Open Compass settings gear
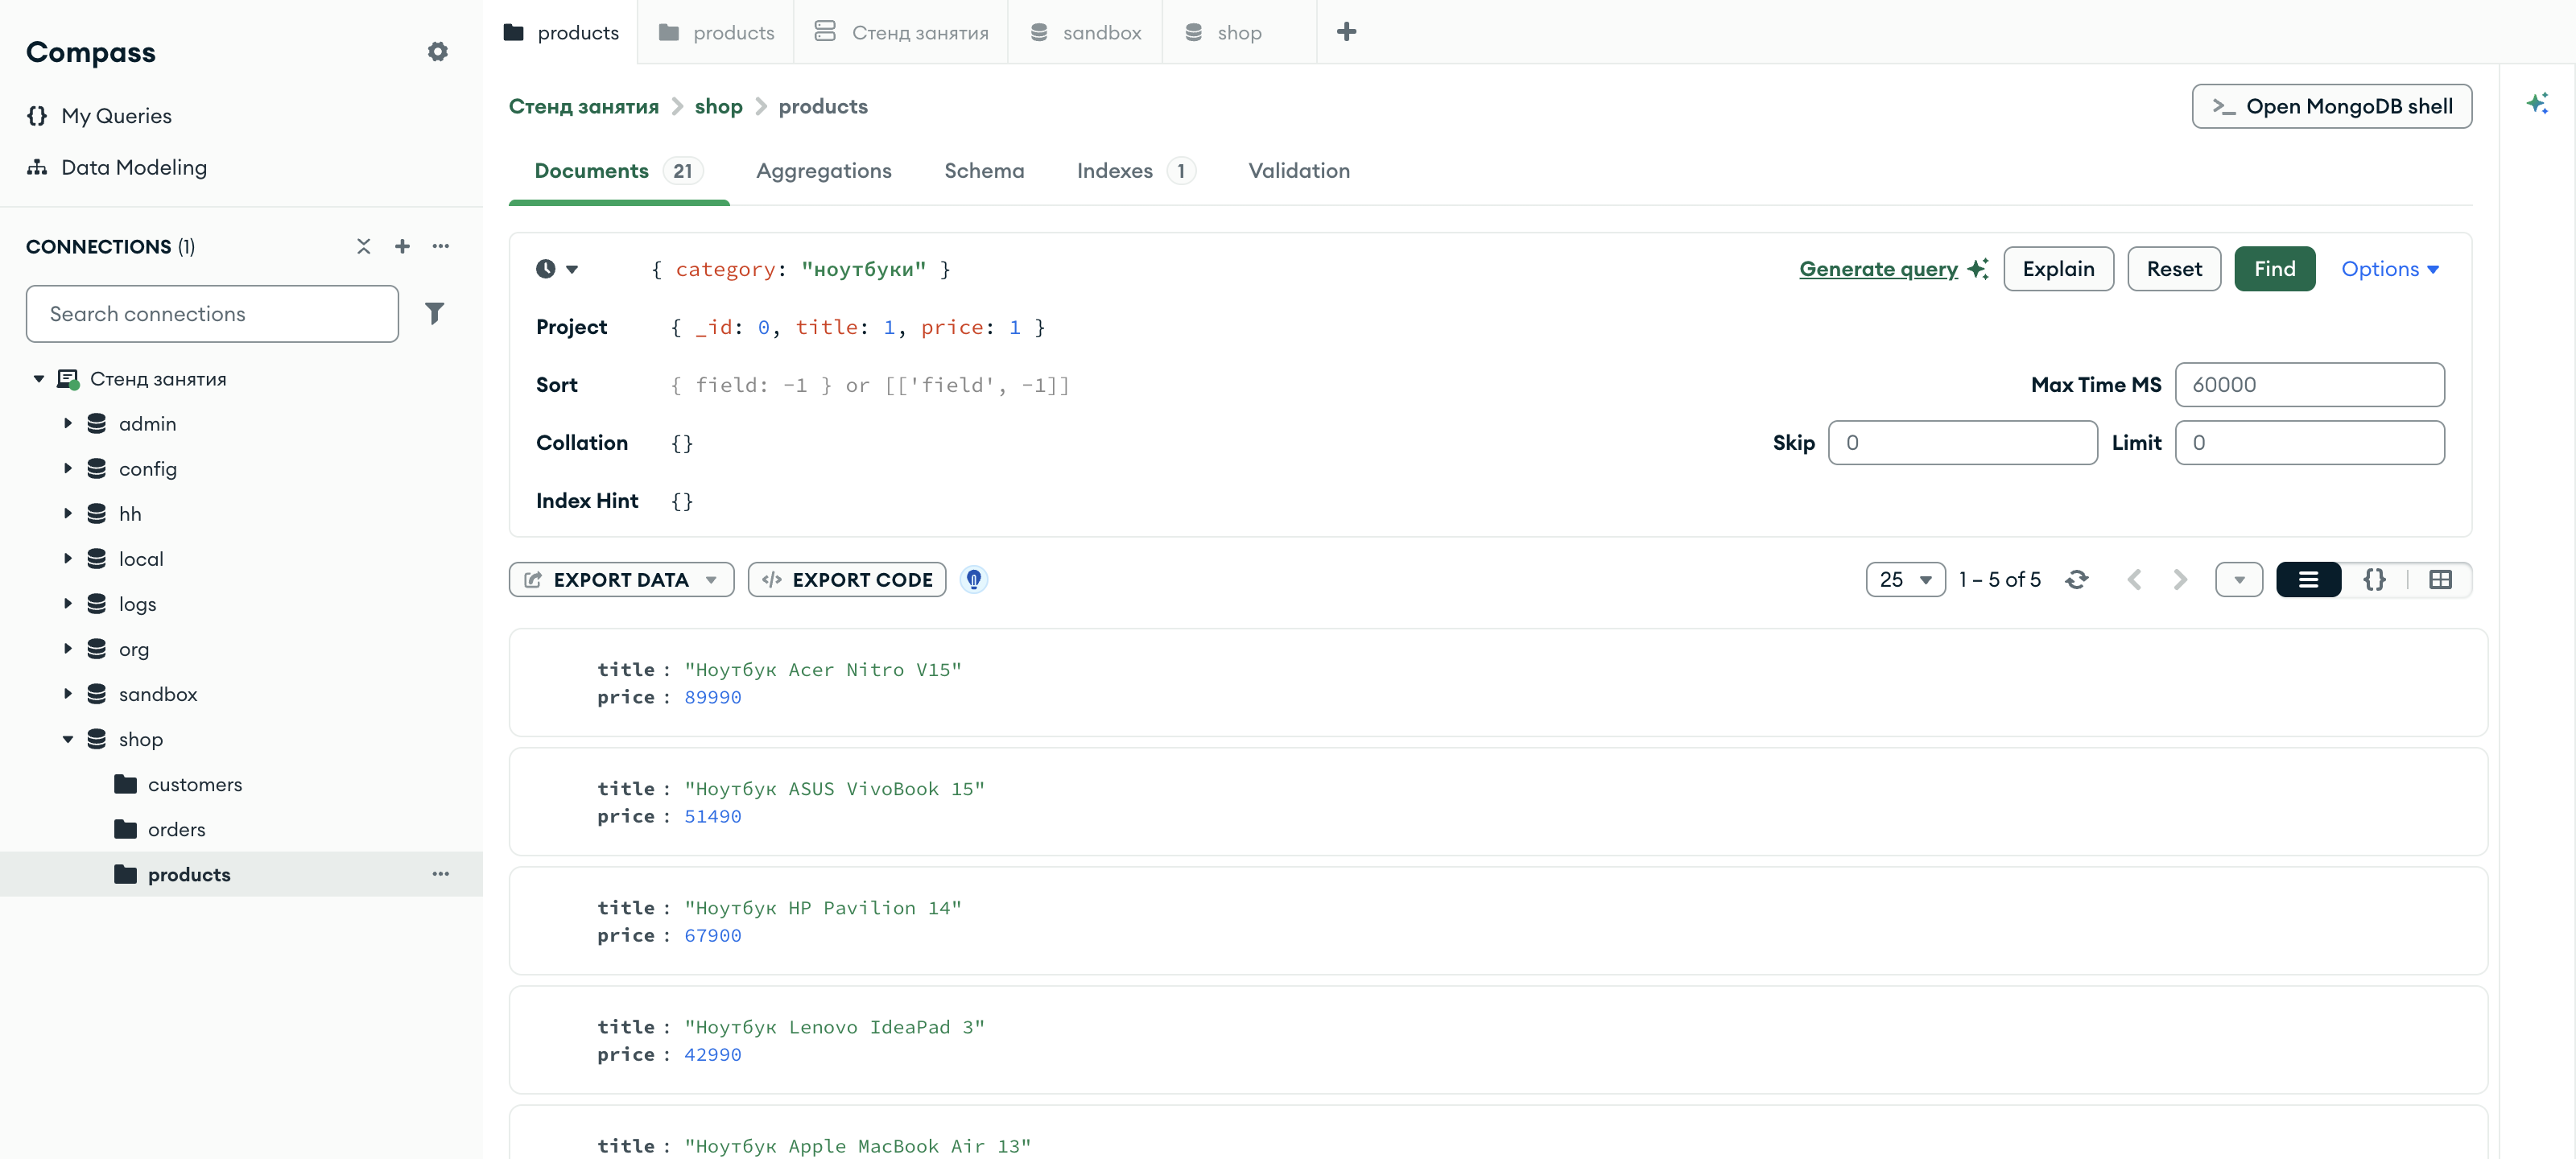 click(437, 52)
